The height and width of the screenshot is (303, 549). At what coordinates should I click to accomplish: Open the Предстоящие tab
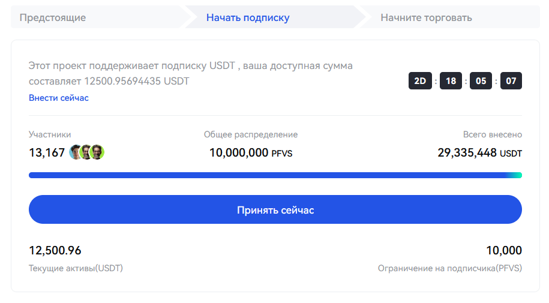53,17
